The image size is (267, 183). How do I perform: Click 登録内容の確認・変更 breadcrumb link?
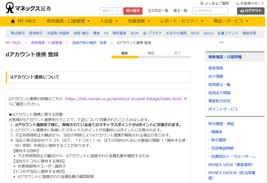tap(89, 43)
